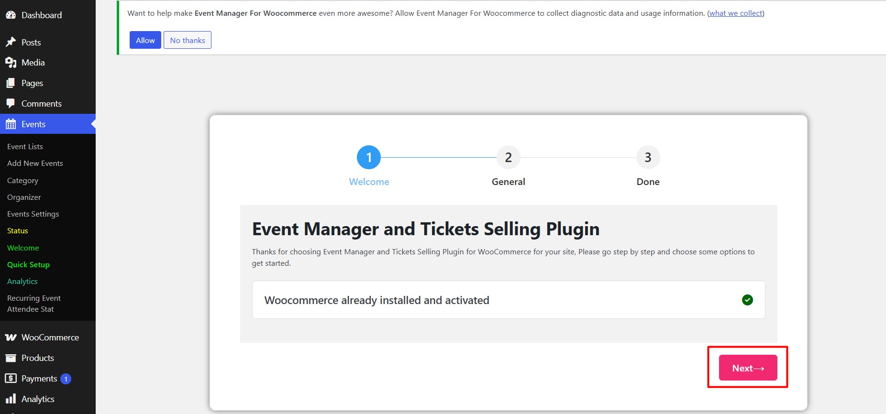Click the Analytics bar chart icon
Image resolution: width=886 pixels, height=414 pixels.
(11, 399)
